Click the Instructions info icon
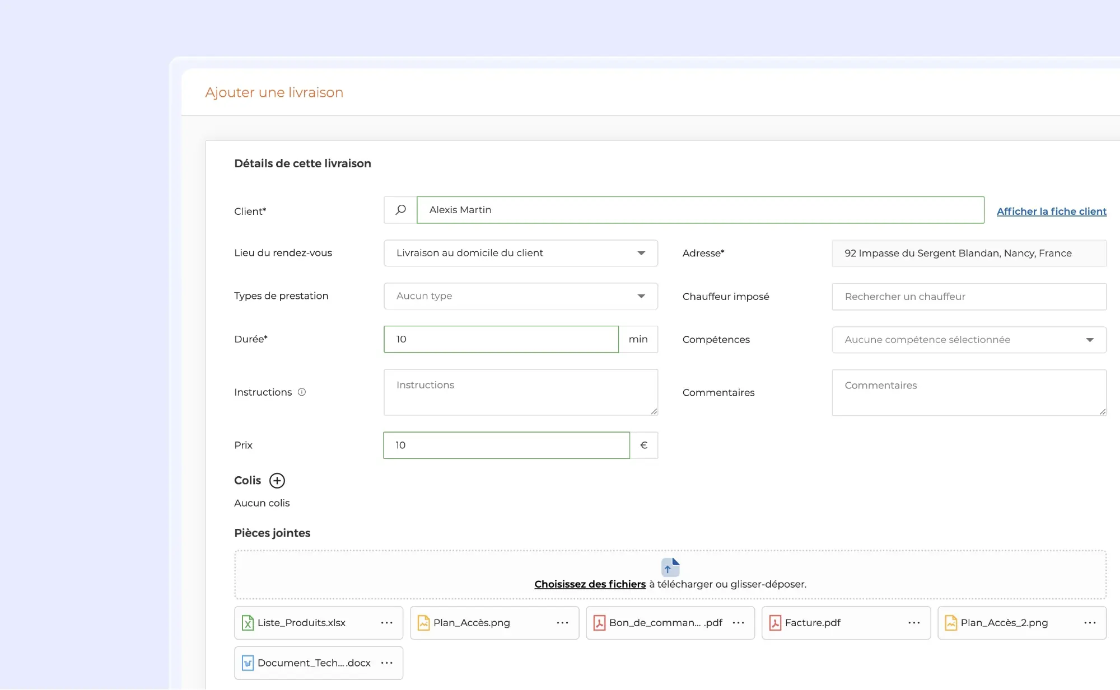This screenshot has height=690, width=1120. pos(302,392)
